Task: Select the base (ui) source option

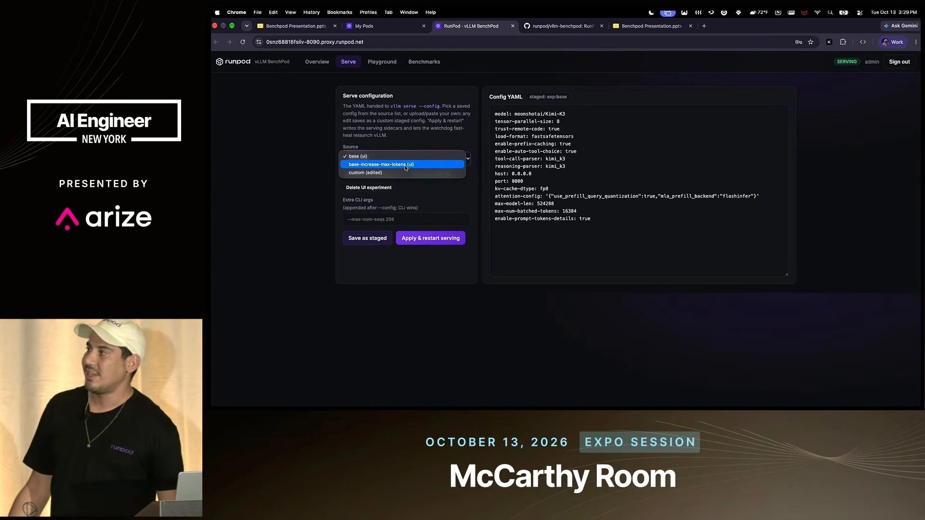Action: [402, 156]
